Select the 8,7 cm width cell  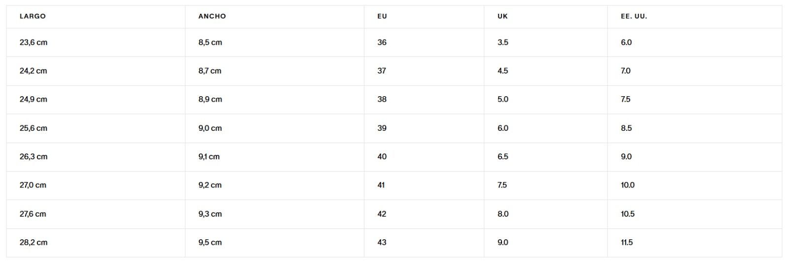click(210, 71)
